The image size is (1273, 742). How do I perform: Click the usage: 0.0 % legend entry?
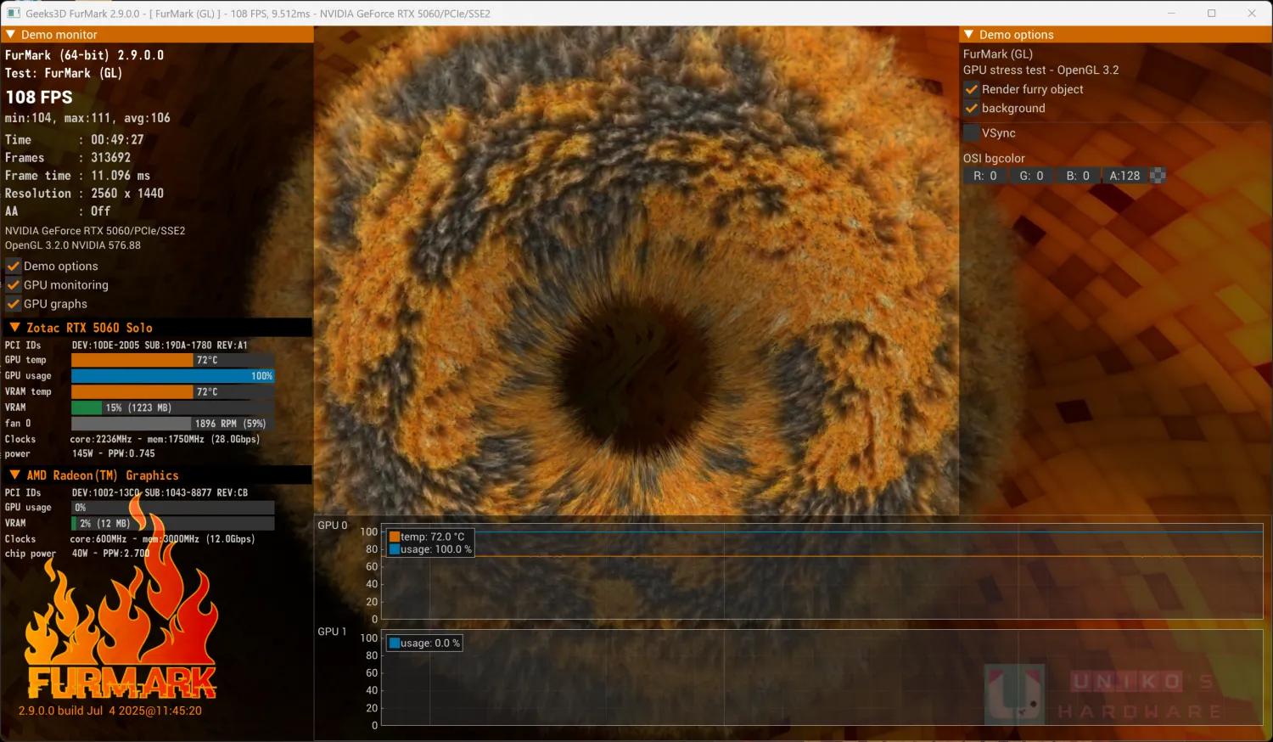point(424,644)
